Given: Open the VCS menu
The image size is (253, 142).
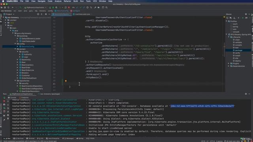Looking at the screenshot, I should pyautogui.click(x=95, y=1).
